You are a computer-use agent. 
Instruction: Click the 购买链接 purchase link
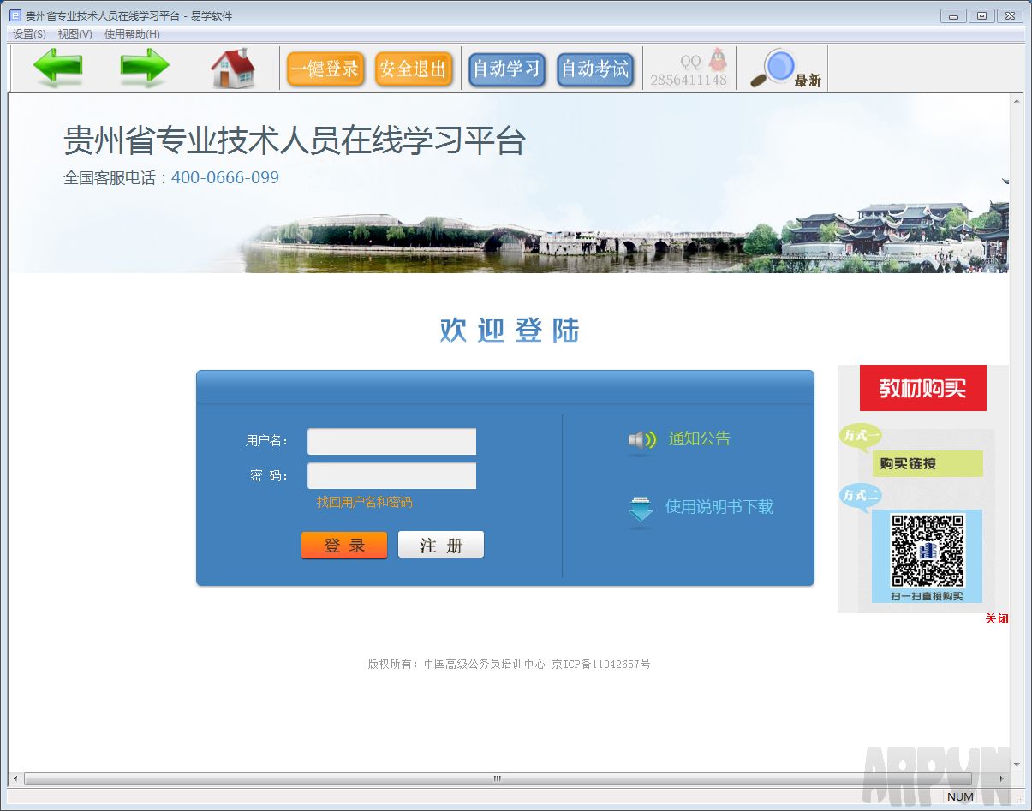coord(928,463)
